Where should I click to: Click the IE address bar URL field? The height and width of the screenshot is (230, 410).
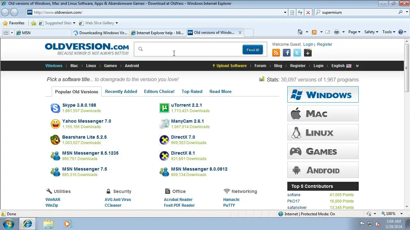(157, 12)
